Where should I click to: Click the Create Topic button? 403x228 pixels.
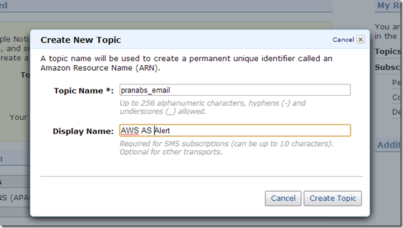coord(332,198)
